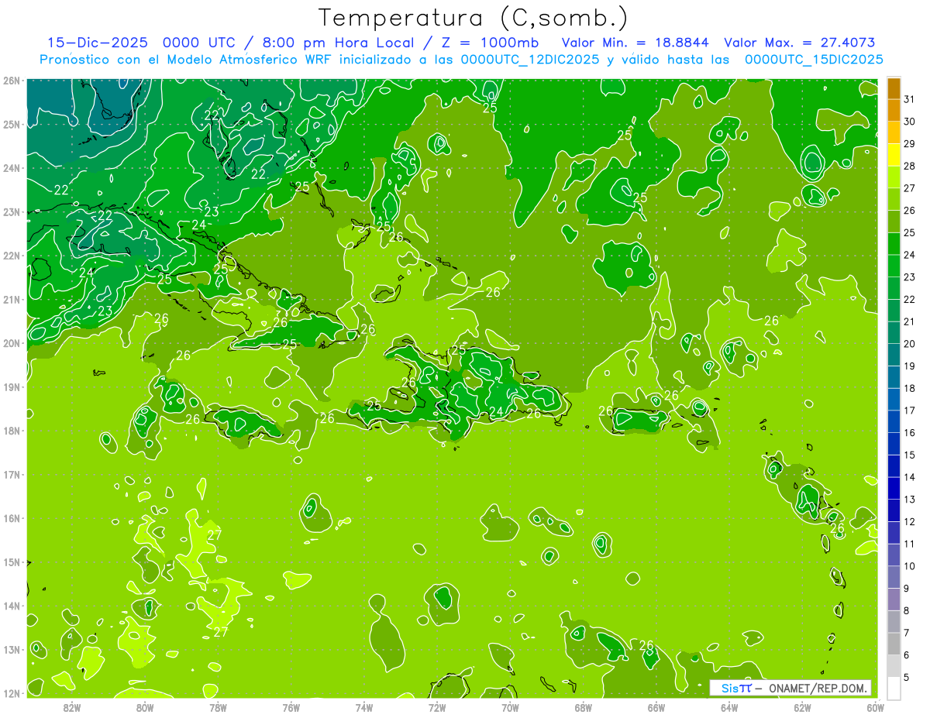Click the '0000UTC_15DIC2025' valid-until text
Viewport: 930px width, 718px height.
click(814, 60)
